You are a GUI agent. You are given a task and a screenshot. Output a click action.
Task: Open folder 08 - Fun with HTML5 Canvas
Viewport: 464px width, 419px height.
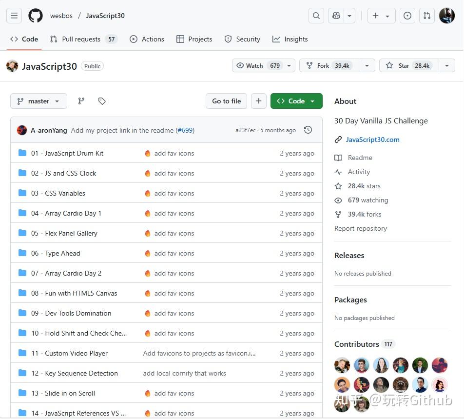coord(74,293)
